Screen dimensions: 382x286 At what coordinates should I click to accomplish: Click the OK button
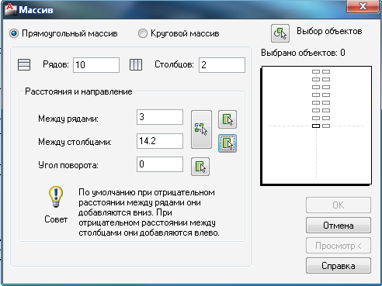(339, 205)
